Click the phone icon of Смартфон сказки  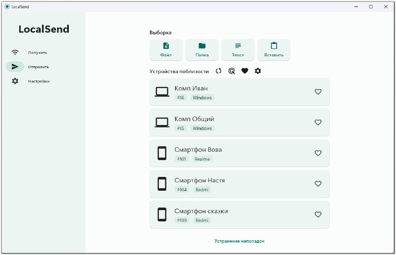[x=162, y=214]
